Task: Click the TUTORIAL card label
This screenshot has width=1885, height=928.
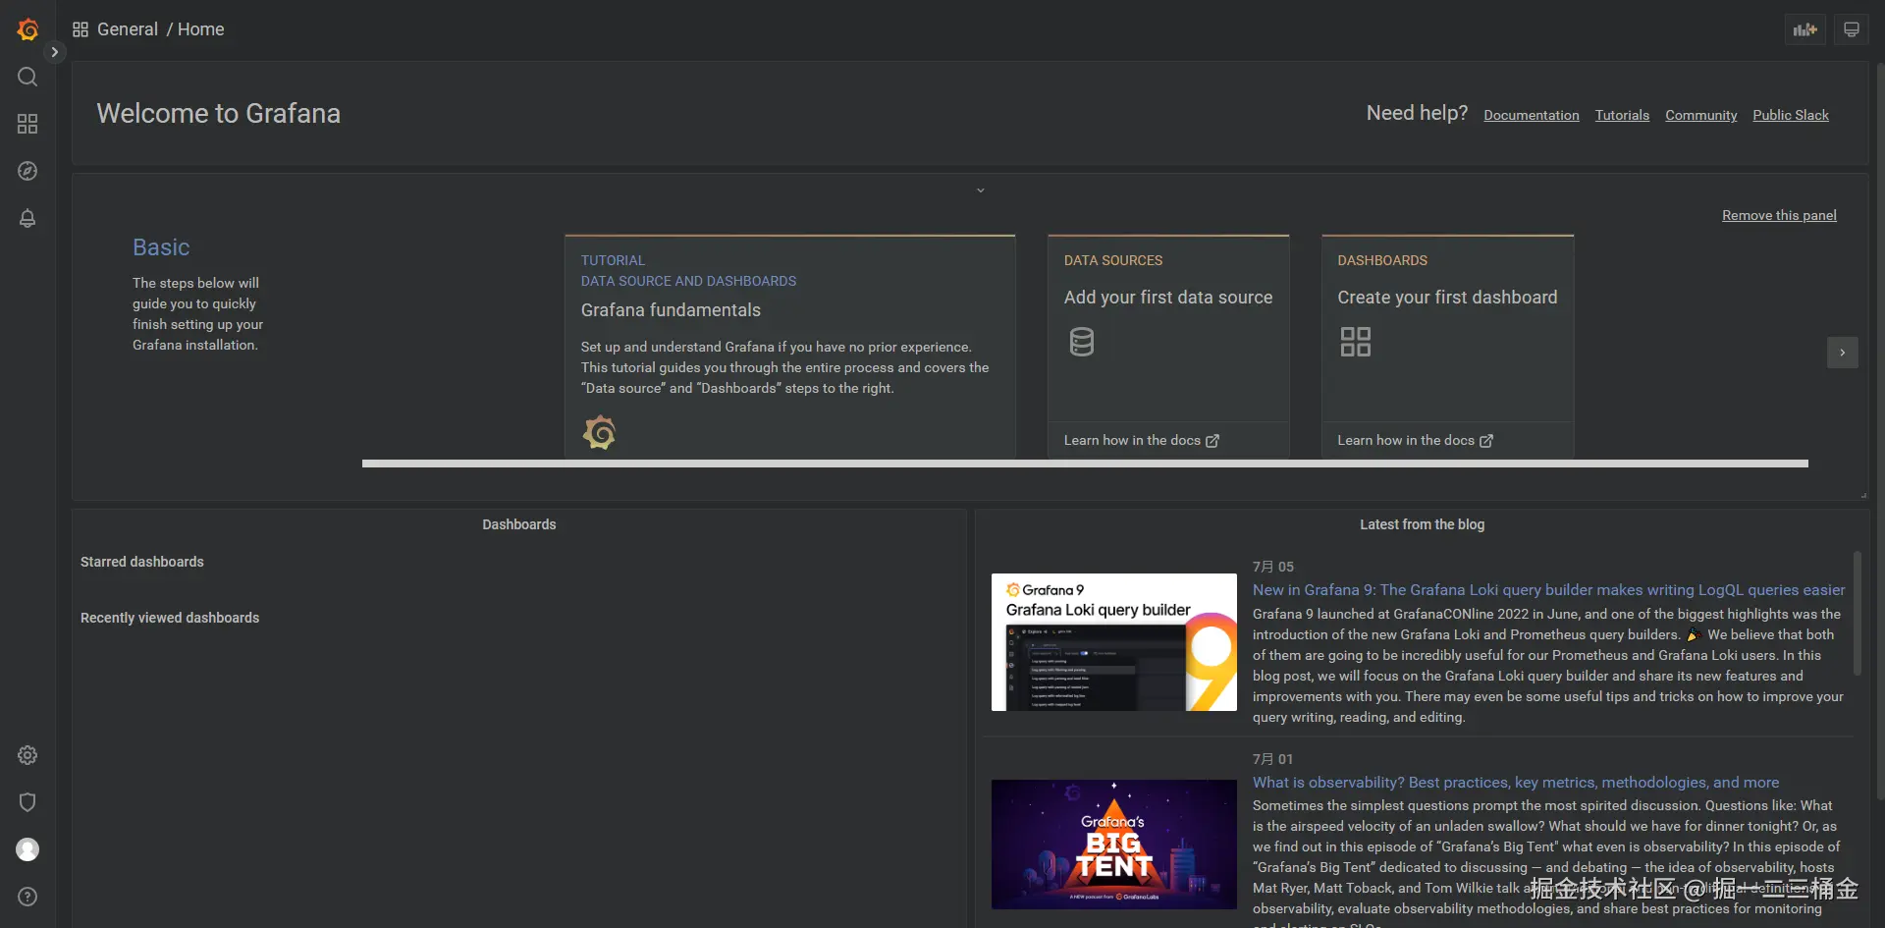Action: 613,260
